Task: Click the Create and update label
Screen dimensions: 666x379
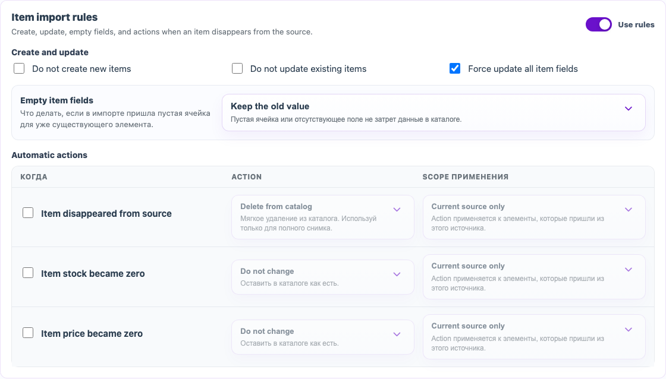Action: coord(50,52)
